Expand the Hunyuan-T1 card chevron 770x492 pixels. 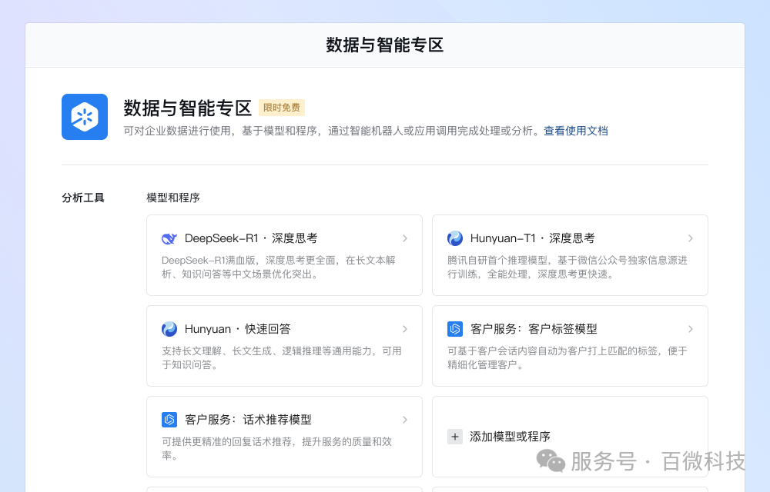(x=690, y=238)
